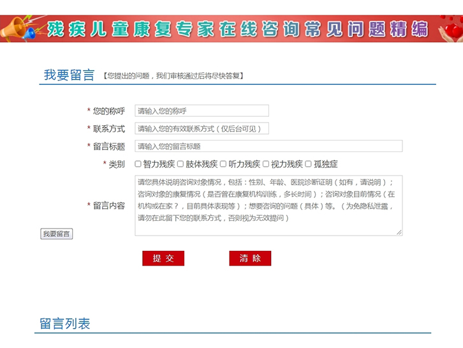This screenshot has width=463, height=348.
Task: Click the 留言列表 section heading
Action: coord(64,324)
